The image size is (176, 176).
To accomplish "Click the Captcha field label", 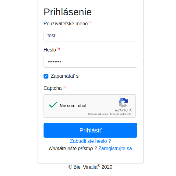I will [x=53, y=88].
